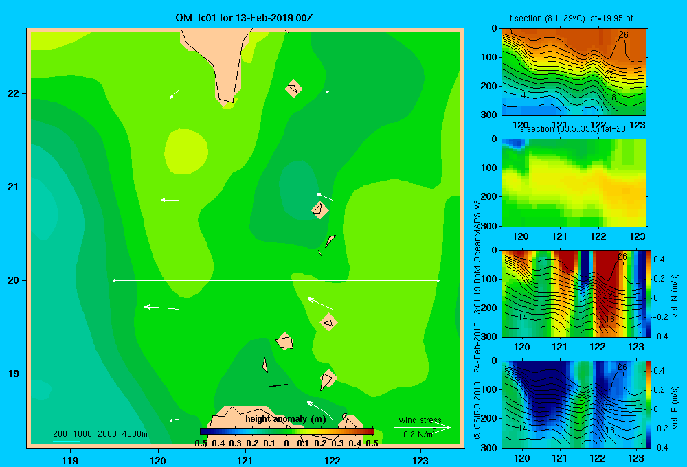Click the western diamond endpoint of section line
The image size is (687, 467).
click(114, 280)
